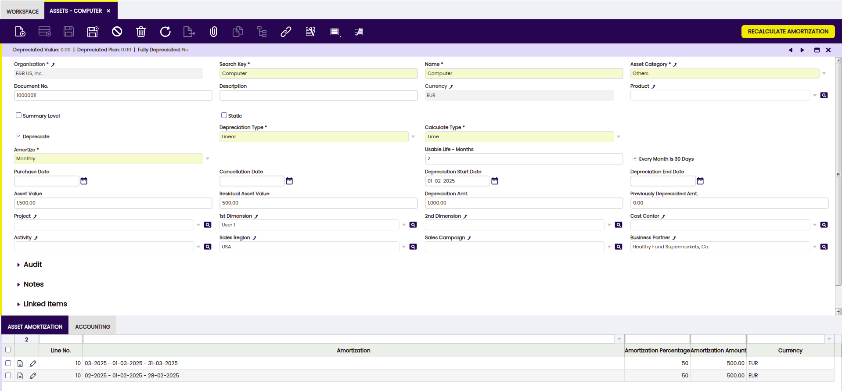
Task: Uncheck Every Month is 30 Days
Action: [x=635, y=158]
